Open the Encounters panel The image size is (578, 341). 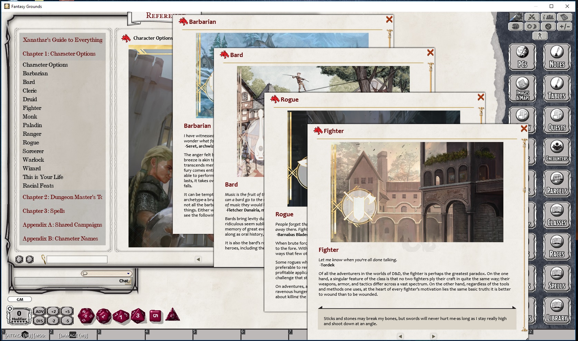pos(557,152)
